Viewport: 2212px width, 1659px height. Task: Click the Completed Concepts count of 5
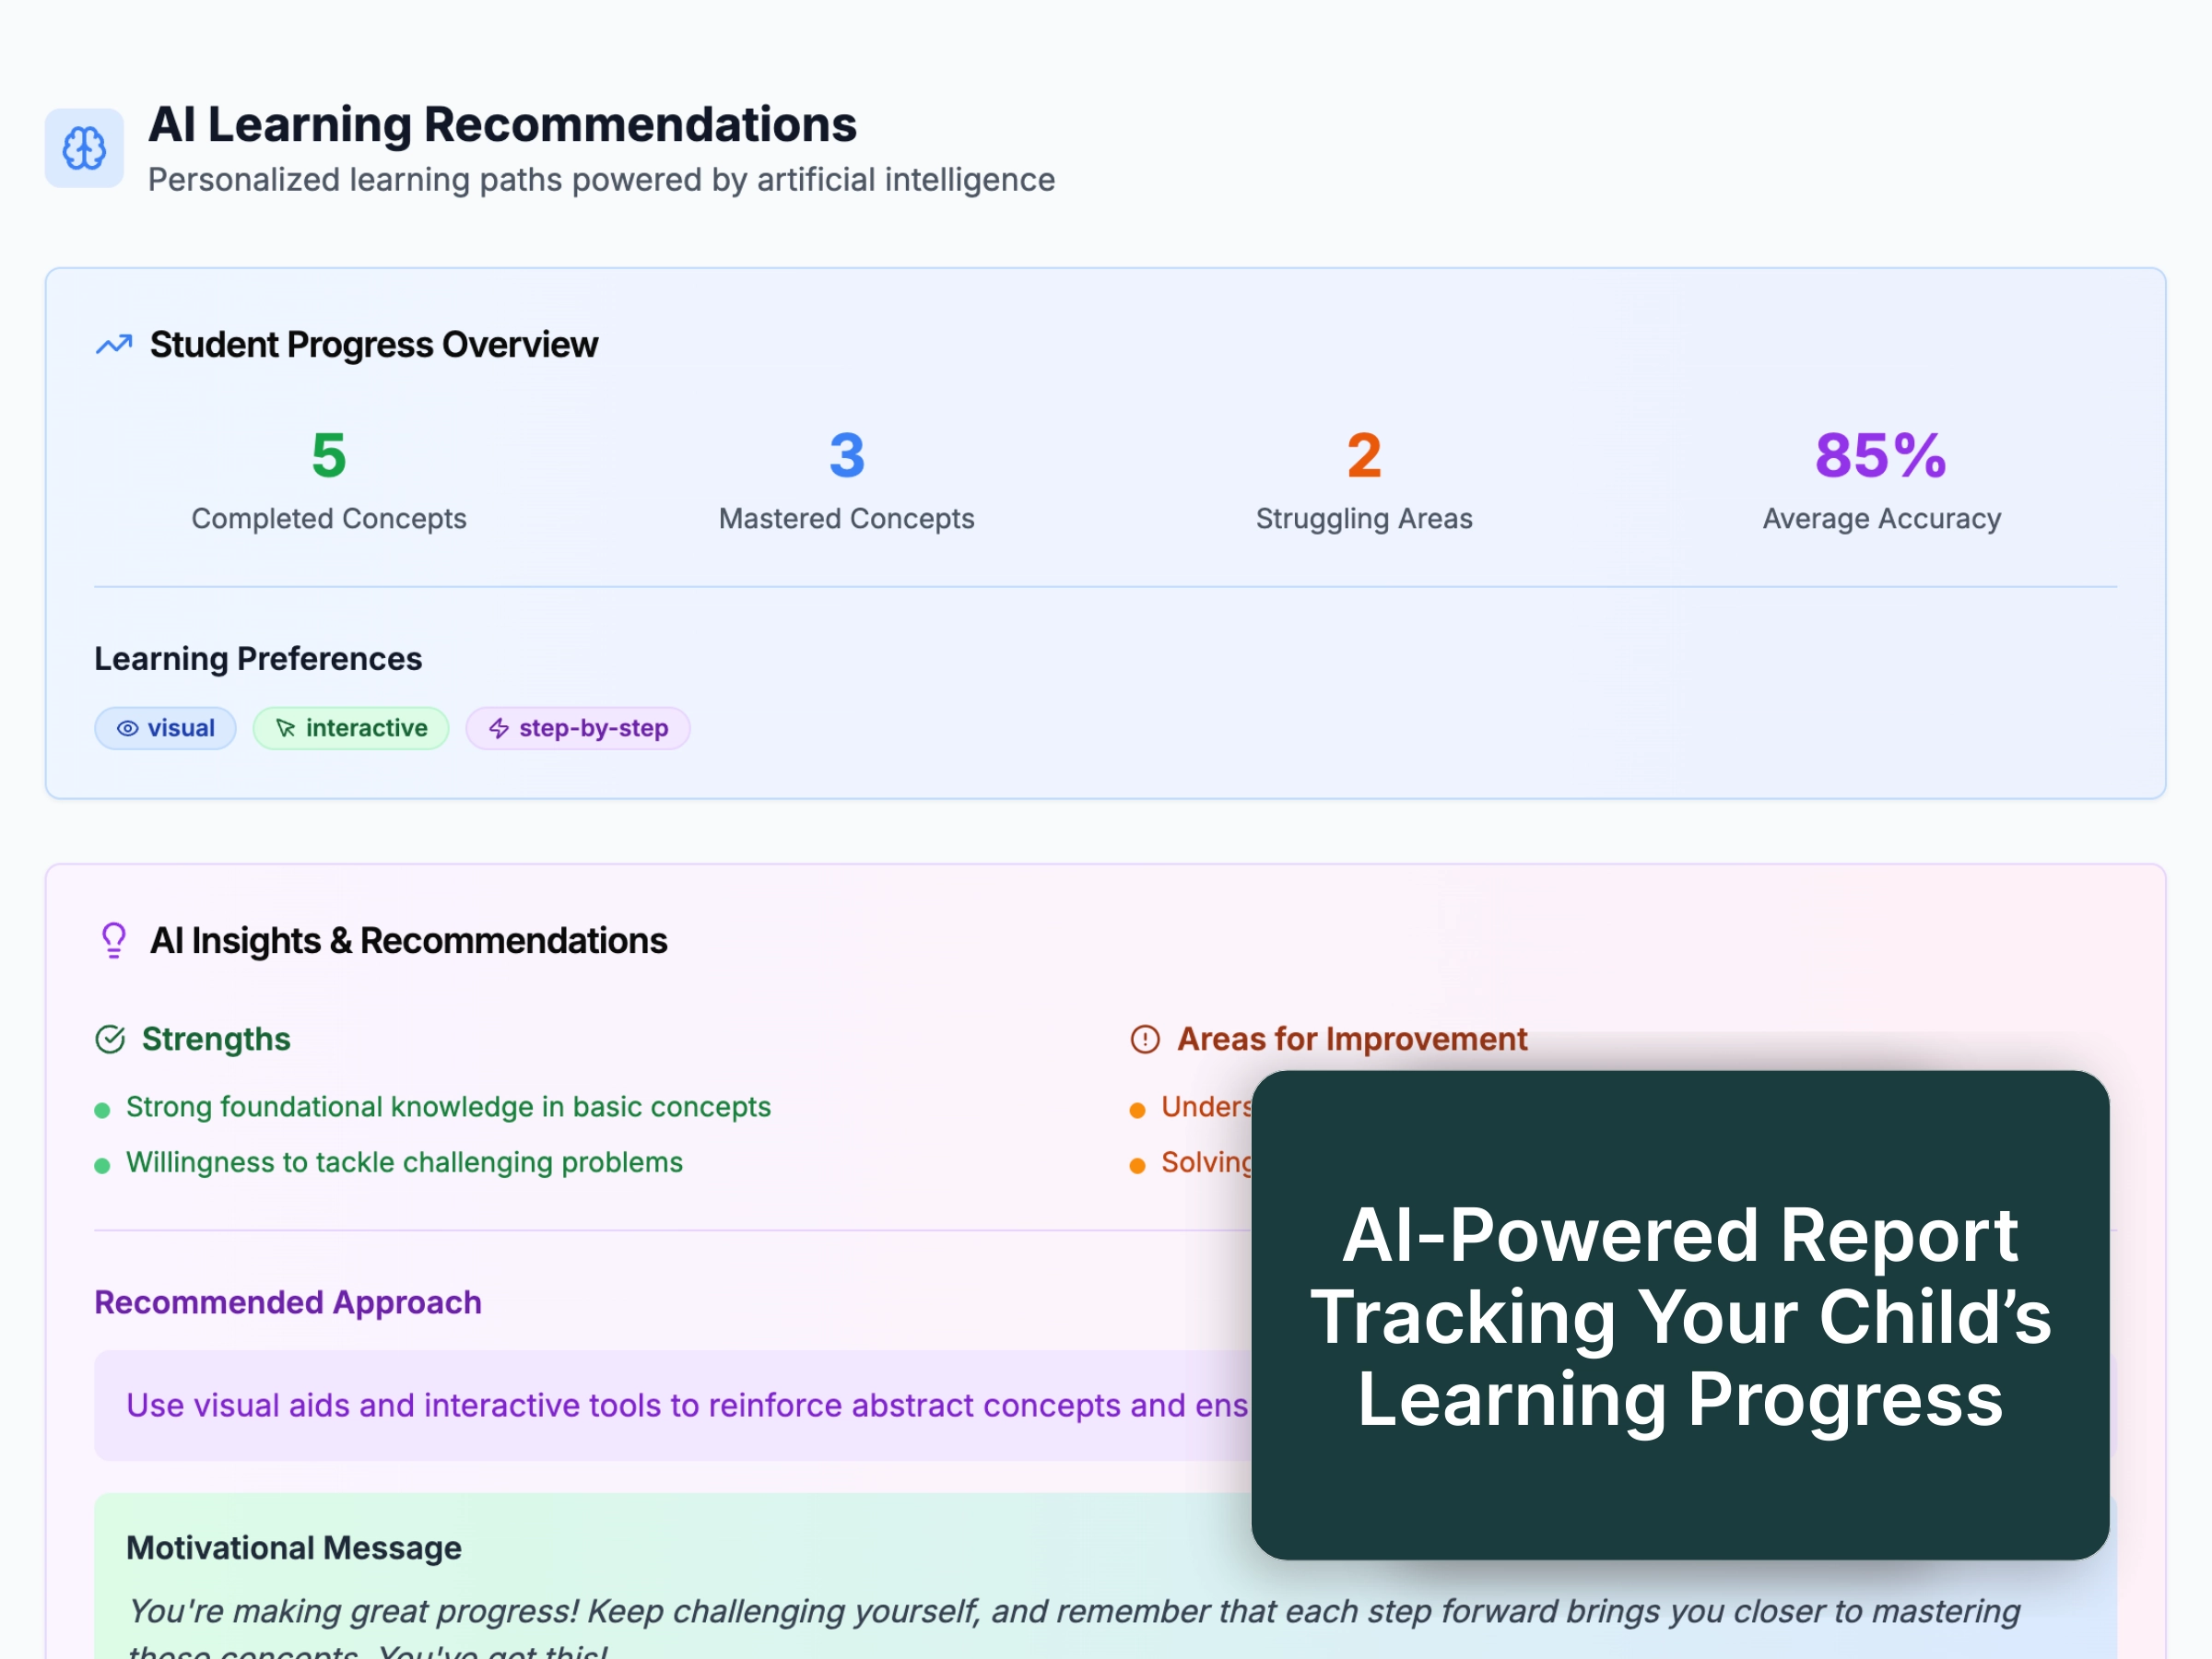pos(329,456)
